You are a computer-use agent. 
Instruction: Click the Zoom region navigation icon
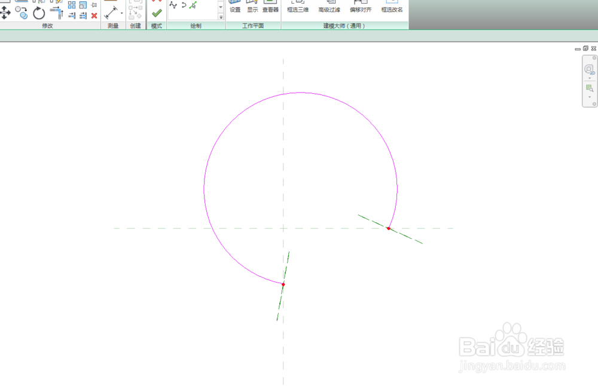coord(590,88)
